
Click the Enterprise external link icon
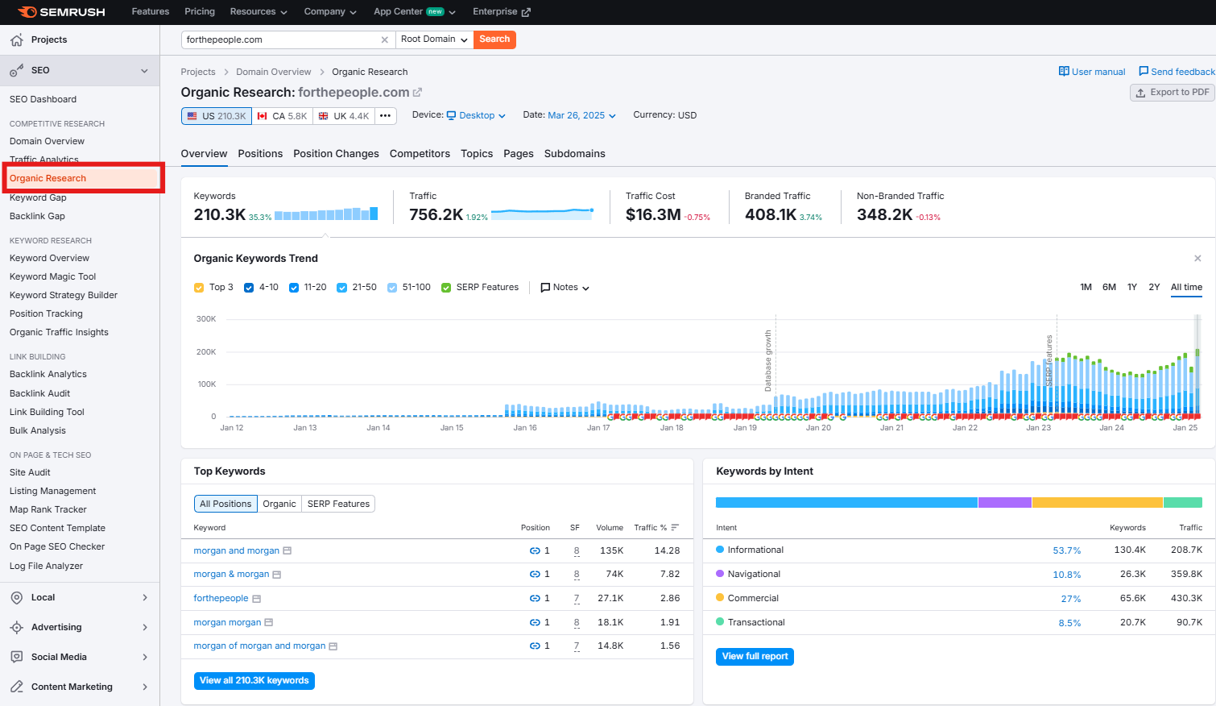(x=526, y=12)
